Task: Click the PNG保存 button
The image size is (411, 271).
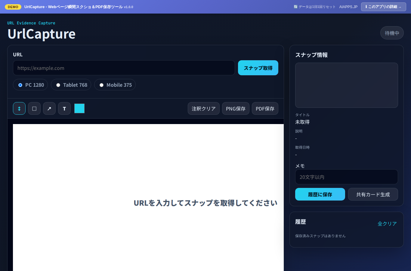Action: coord(236,108)
